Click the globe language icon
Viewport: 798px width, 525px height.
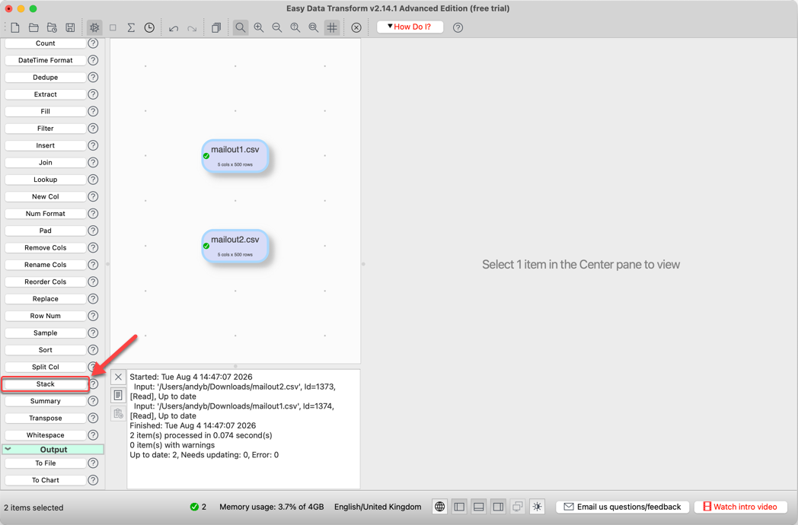pyautogui.click(x=439, y=507)
